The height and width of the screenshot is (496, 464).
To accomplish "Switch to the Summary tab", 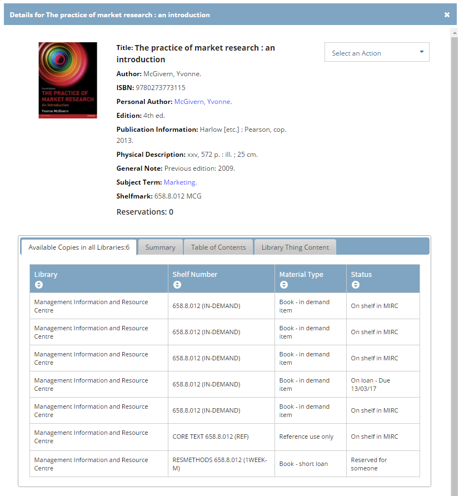I will pos(160,247).
